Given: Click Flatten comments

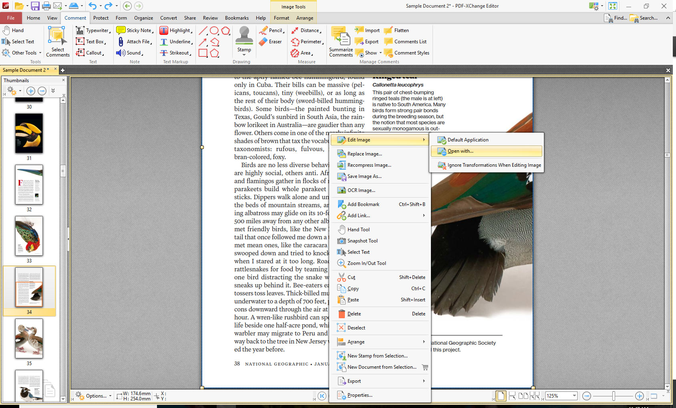Looking at the screenshot, I should click(x=396, y=30).
